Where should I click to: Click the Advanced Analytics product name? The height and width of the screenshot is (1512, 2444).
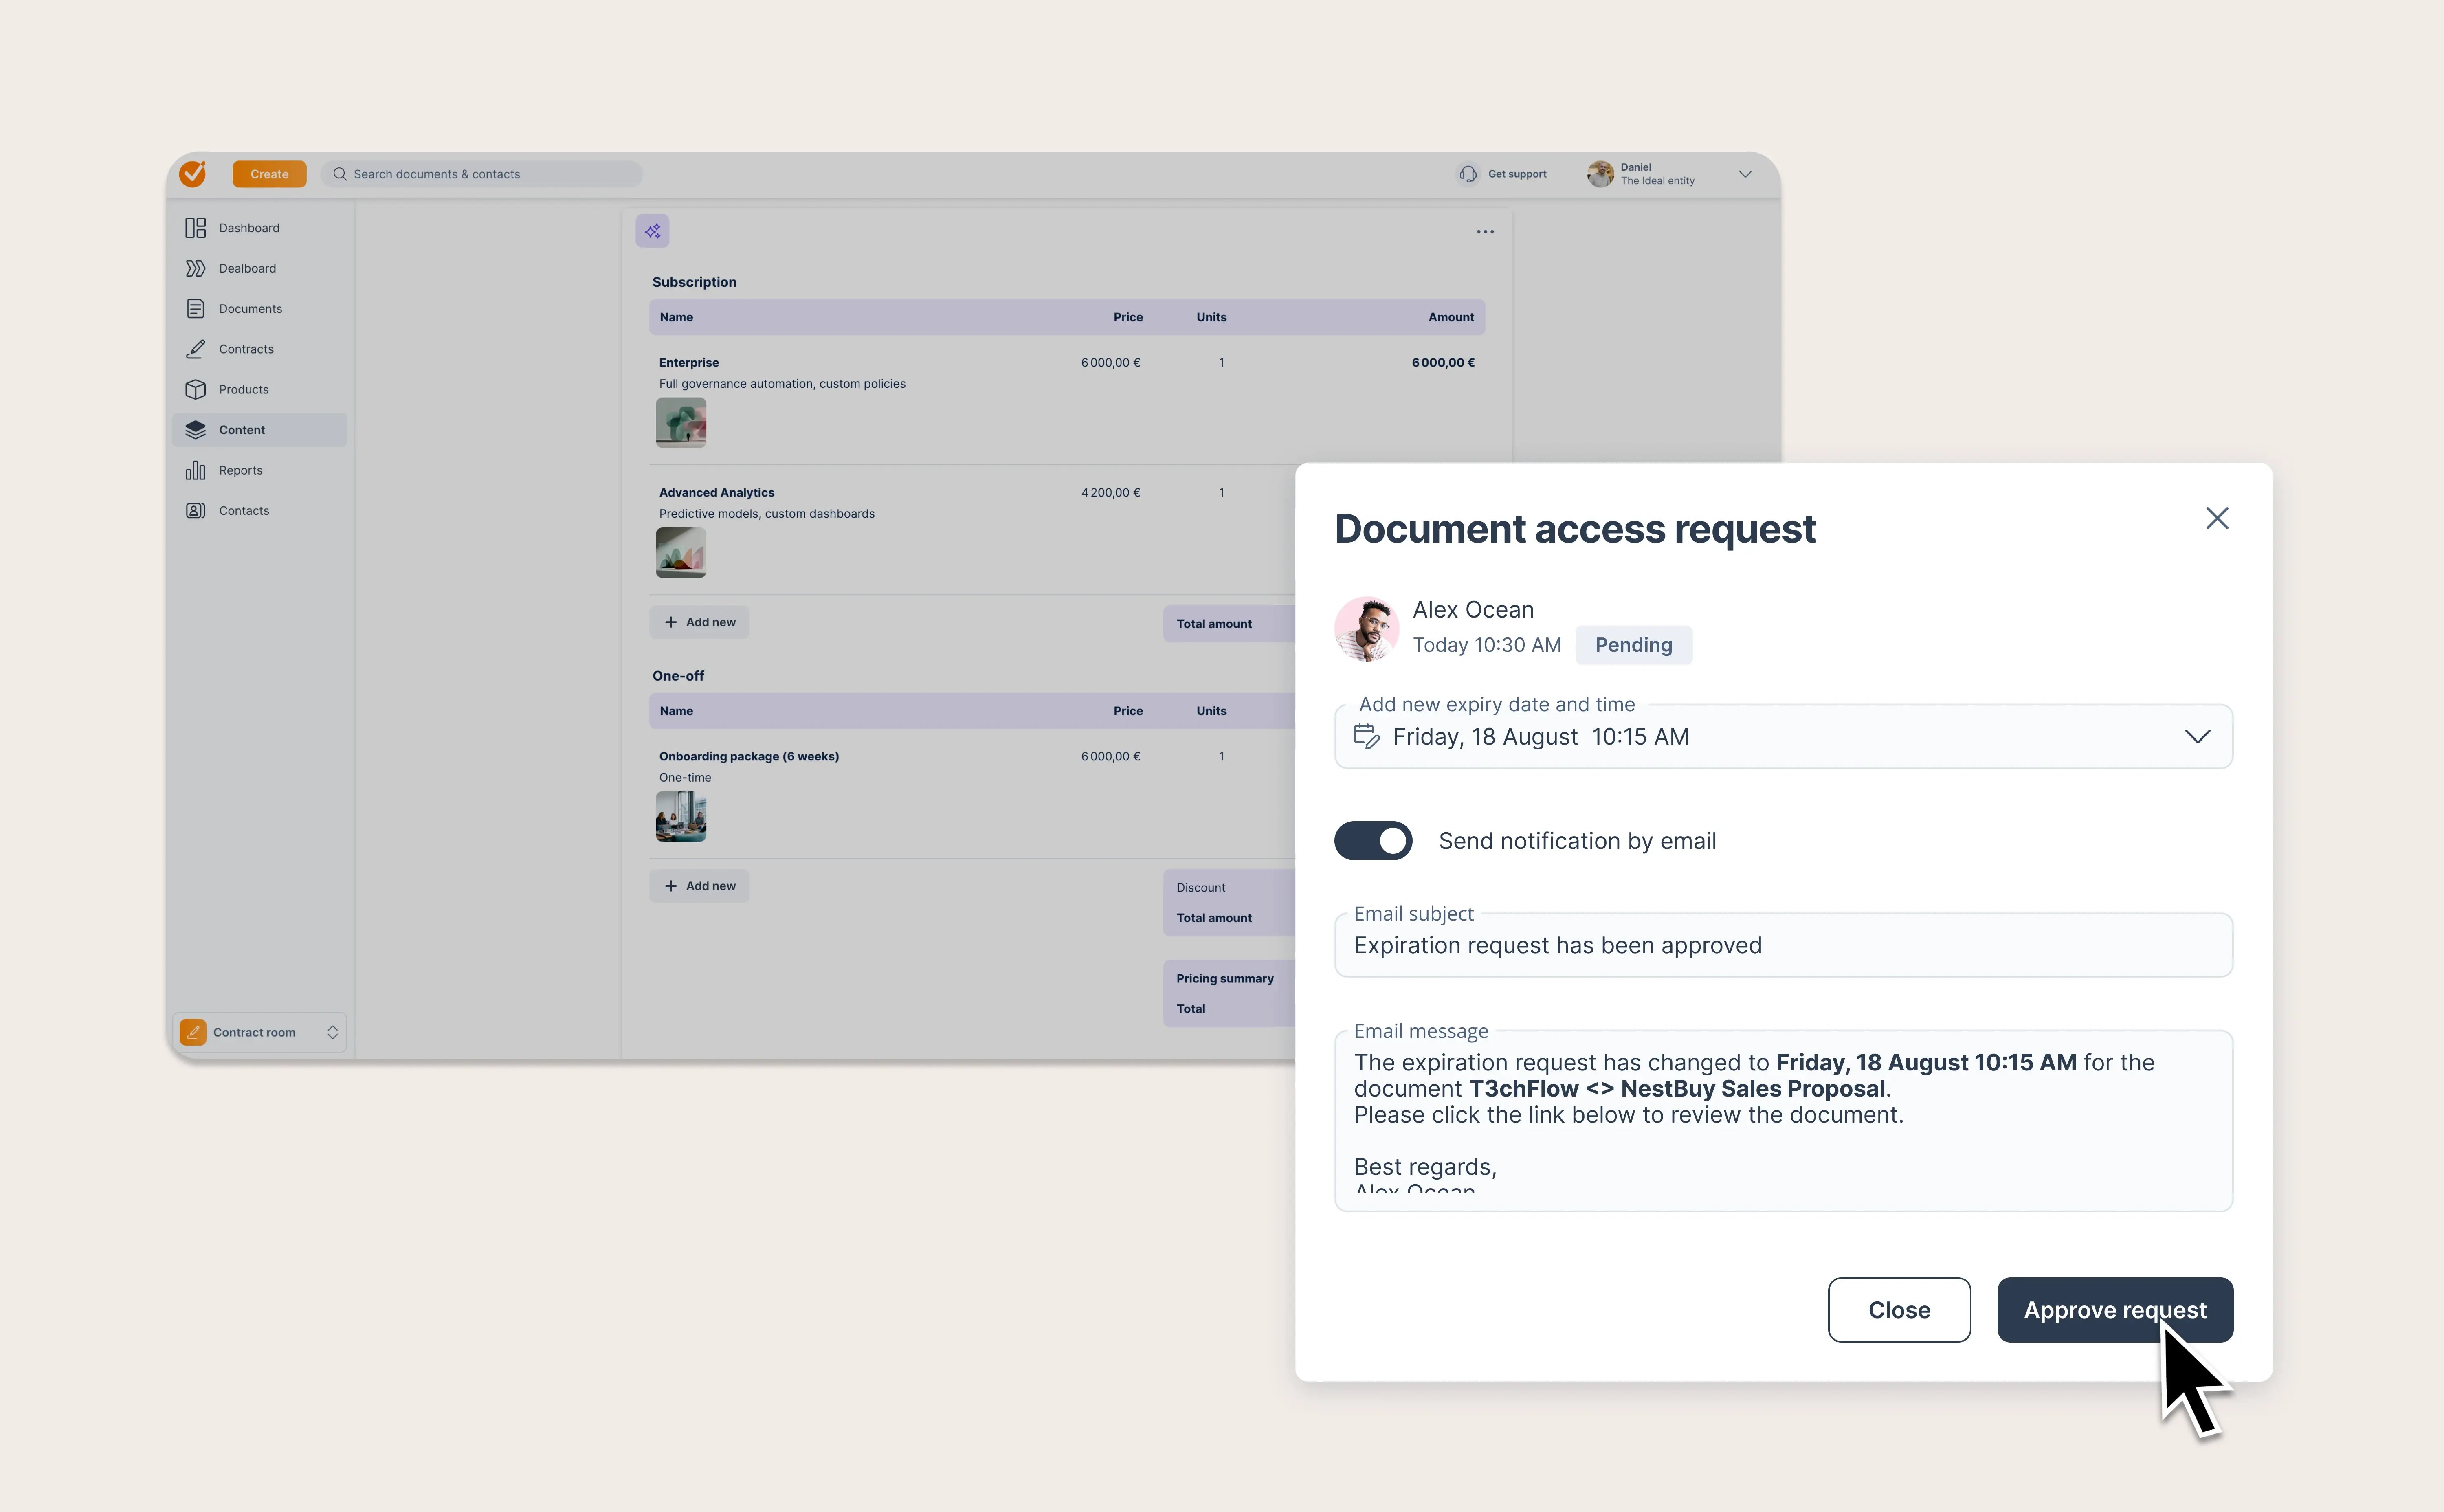click(716, 492)
